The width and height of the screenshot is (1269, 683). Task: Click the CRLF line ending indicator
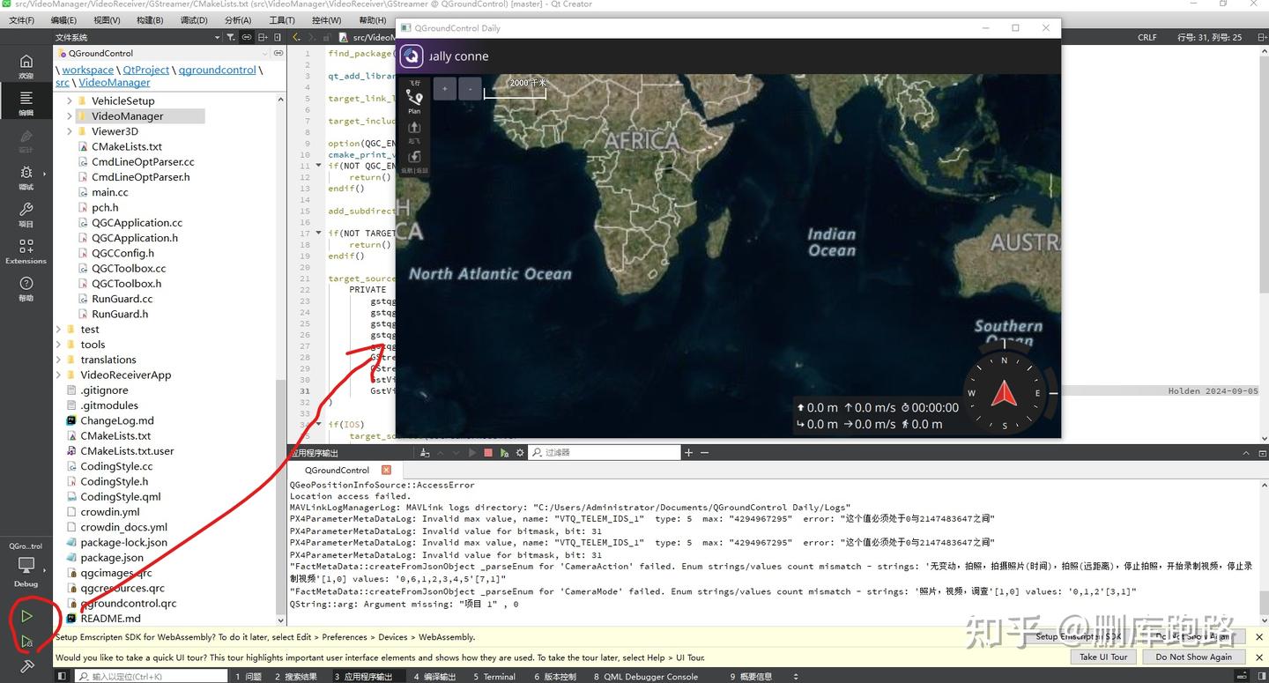point(1147,37)
